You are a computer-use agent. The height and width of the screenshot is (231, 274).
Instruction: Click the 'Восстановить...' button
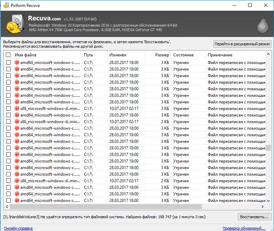(254, 217)
